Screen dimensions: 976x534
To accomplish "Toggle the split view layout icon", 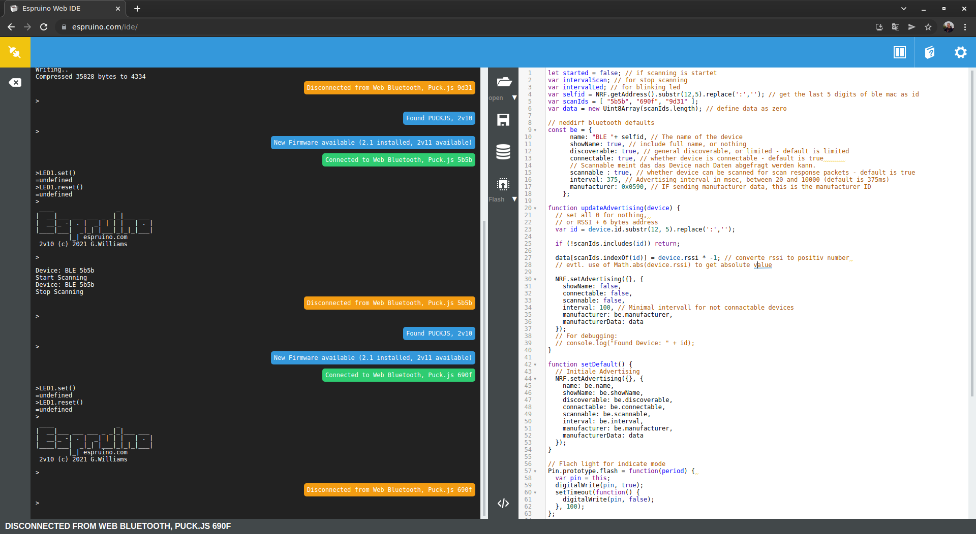I will pos(899,52).
